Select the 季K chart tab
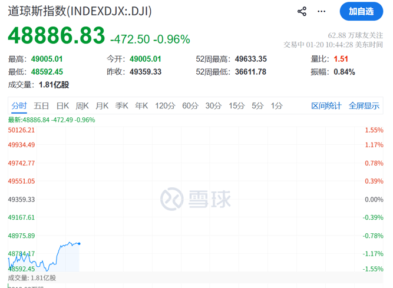This screenshot has height=288, width=393. (x=122, y=106)
